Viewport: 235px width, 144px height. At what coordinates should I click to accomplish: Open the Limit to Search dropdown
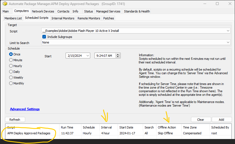click(228, 43)
